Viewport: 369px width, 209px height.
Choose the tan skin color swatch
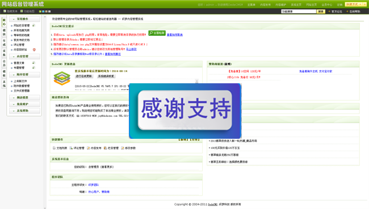pos(46,11)
